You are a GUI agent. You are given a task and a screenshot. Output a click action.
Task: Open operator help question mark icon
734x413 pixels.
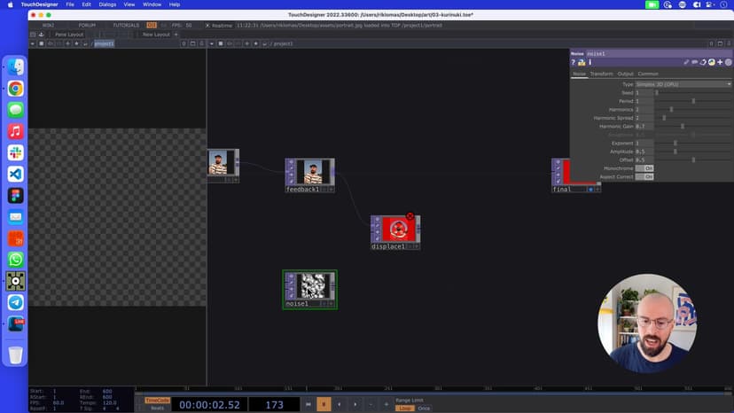(574, 63)
